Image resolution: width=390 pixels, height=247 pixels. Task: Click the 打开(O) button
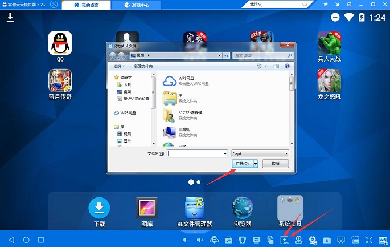pos(243,164)
